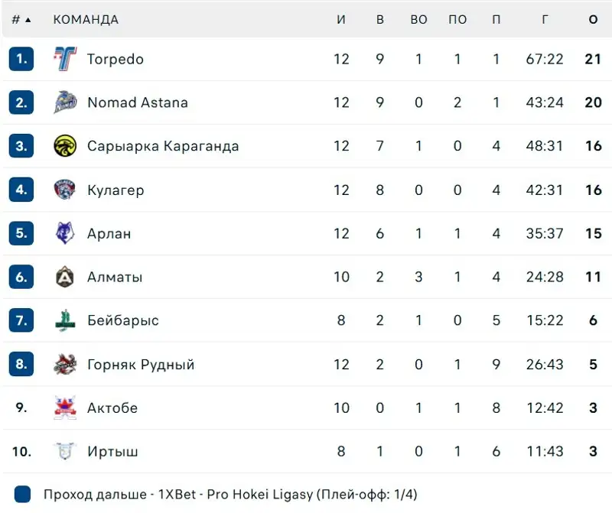Screen dimensions: 612x513
Task: Sort standings by КОМАНДА column header
Action: point(86,20)
